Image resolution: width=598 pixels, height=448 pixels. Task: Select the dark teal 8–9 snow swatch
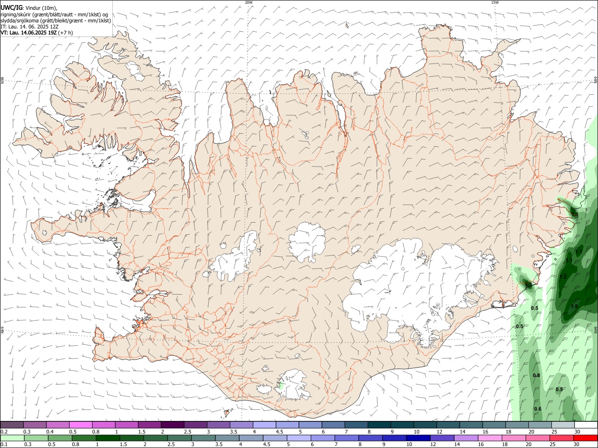coord(379,425)
